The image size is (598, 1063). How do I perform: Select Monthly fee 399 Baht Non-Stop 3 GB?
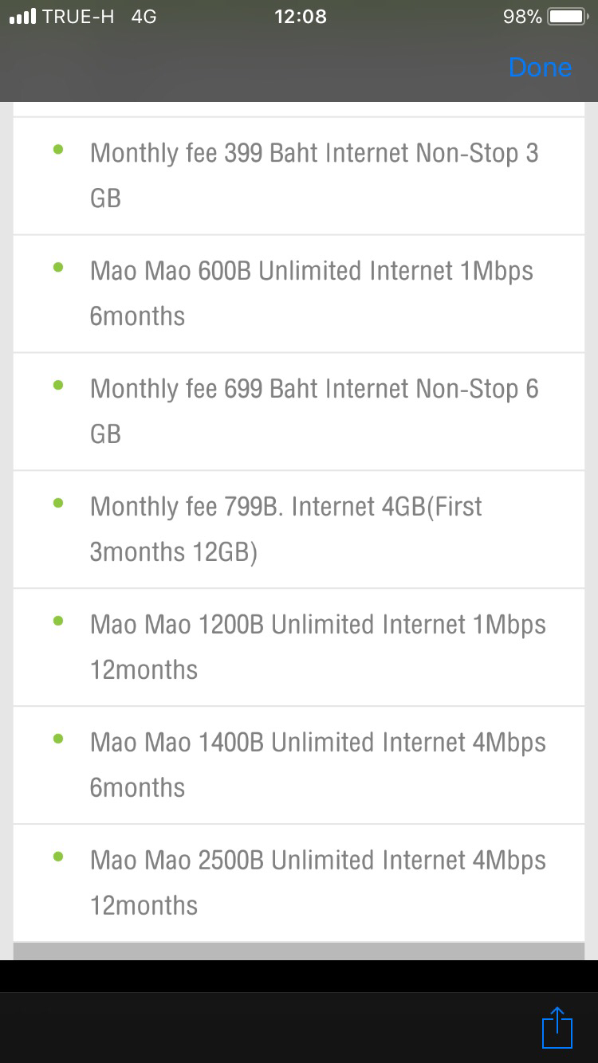click(314, 175)
